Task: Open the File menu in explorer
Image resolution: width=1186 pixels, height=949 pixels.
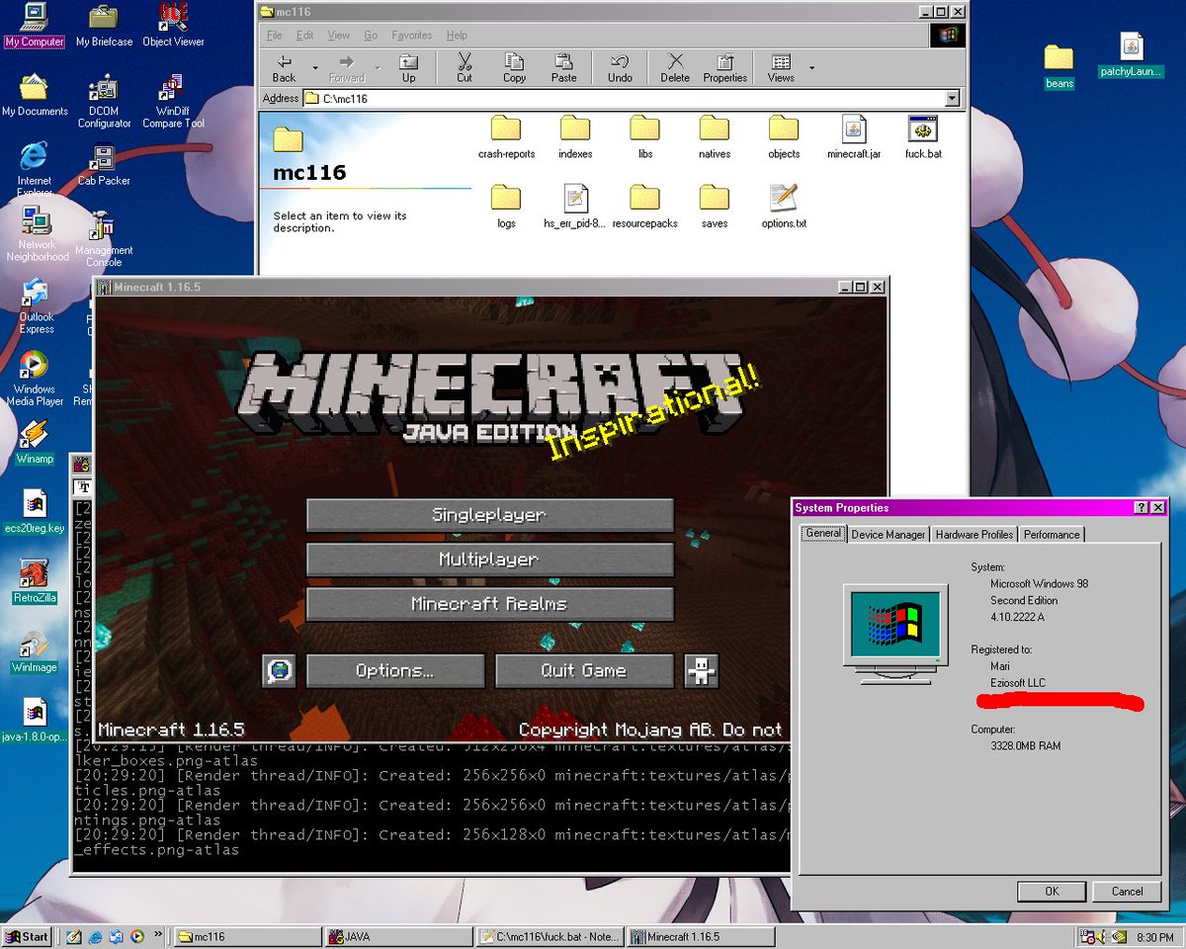Action: click(x=275, y=36)
